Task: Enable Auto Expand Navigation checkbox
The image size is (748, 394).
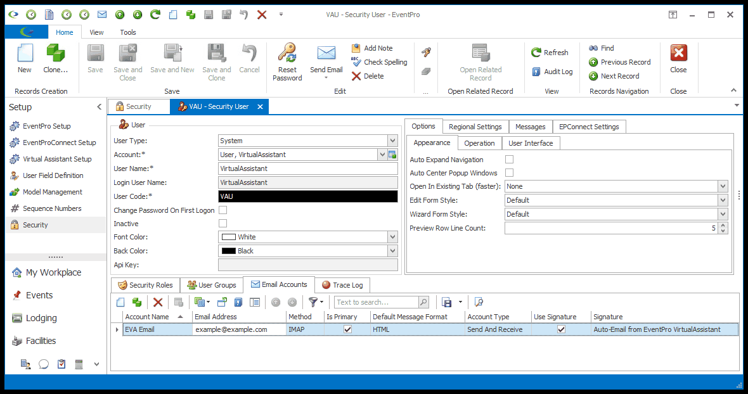Action: [x=510, y=159]
